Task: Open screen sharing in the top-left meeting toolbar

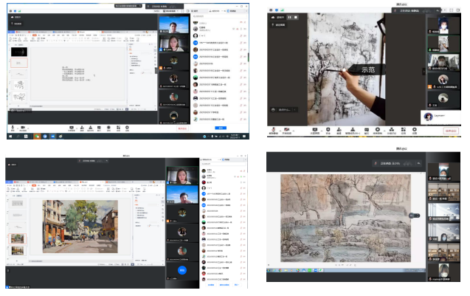Action: [72, 128]
